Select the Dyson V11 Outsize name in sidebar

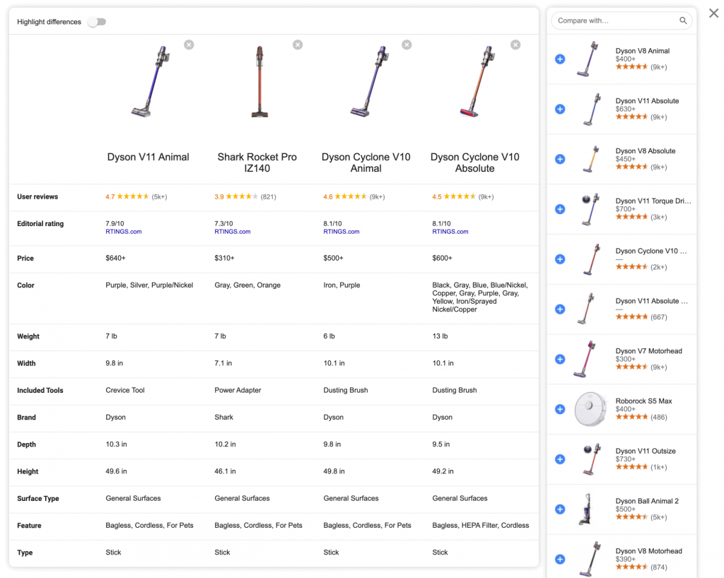click(x=645, y=451)
